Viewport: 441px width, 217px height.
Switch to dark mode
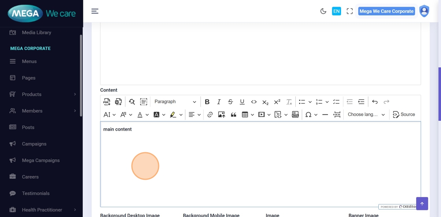click(x=323, y=11)
